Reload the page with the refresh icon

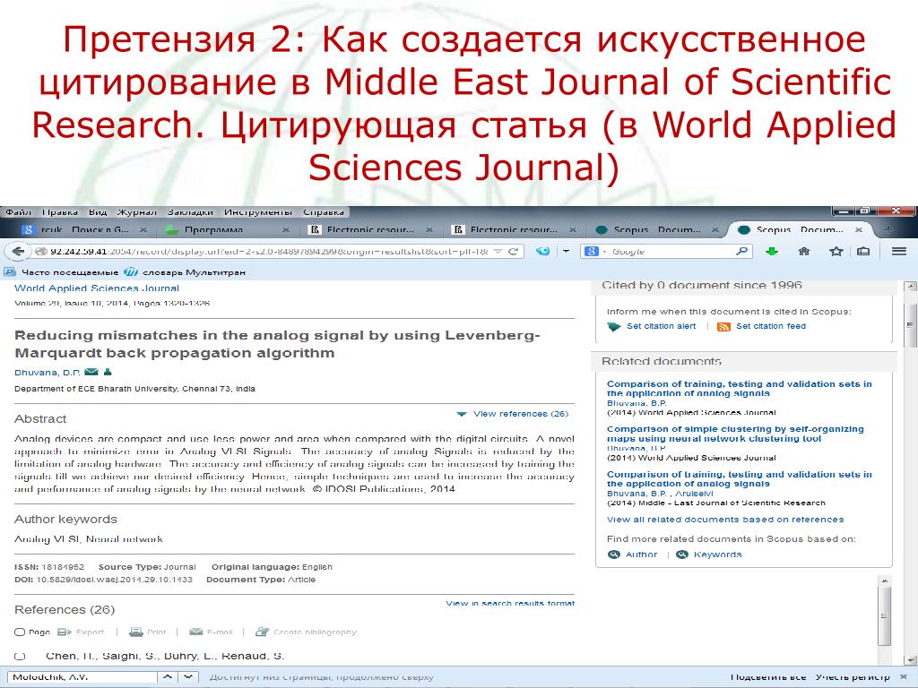point(514,252)
